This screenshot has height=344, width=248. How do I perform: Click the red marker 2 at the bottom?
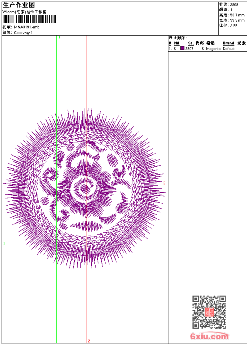(88, 341)
